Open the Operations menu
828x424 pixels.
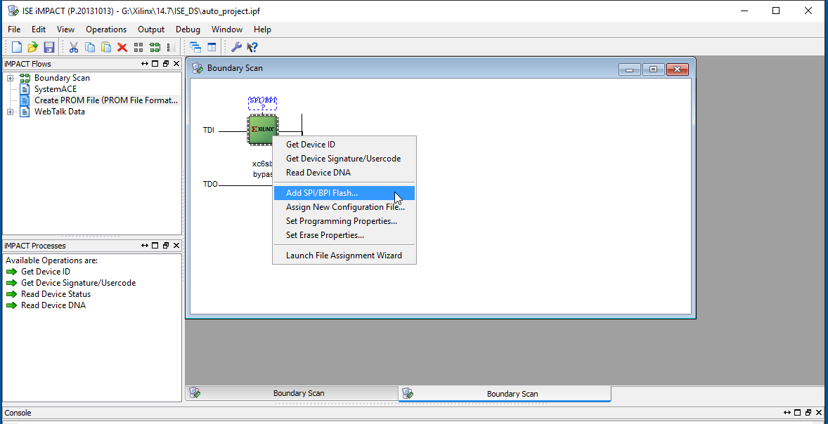click(106, 29)
